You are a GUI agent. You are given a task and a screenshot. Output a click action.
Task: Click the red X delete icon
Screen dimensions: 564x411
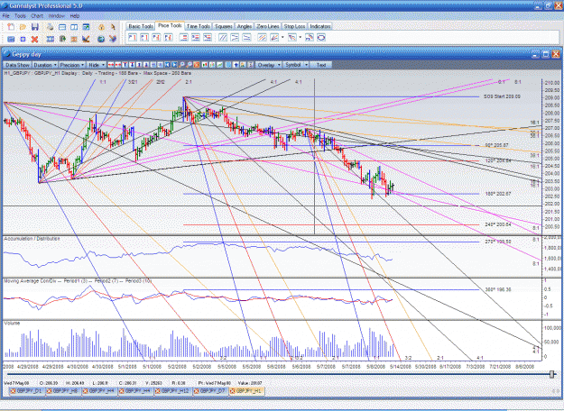(34, 39)
